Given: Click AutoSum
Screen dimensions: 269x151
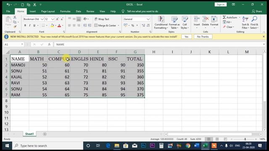Looking at the screenshot, I should pos(230,17).
